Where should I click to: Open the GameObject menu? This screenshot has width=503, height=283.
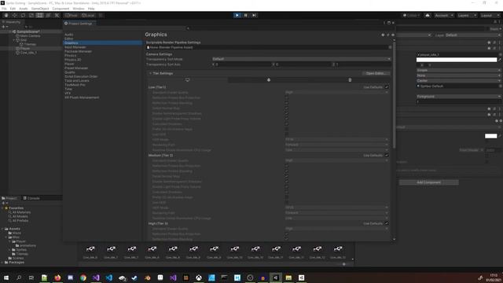pos(40,9)
